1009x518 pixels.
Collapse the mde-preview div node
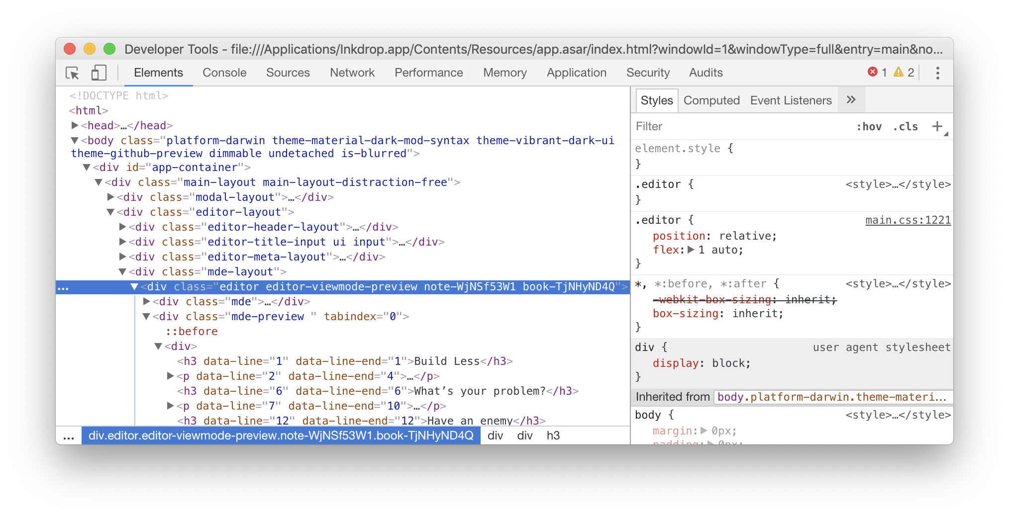(146, 316)
